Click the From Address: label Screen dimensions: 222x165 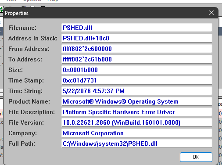pos(29,49)
